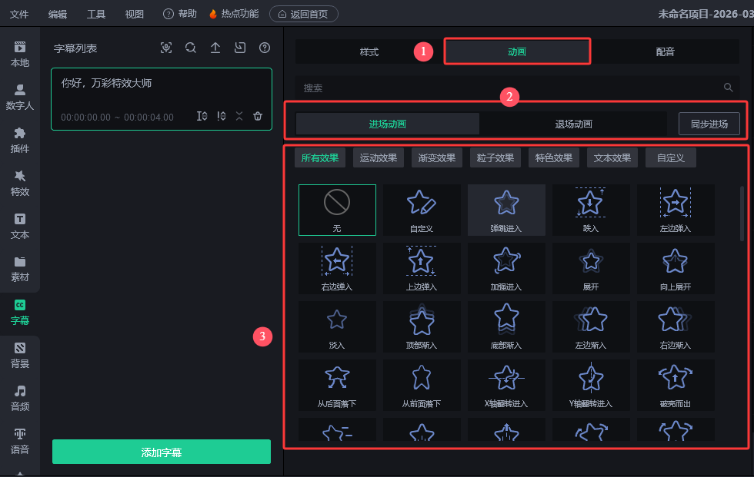The width and height of the screenshot is (754, 477).
Task: Filter by 运动效果 category
Action: tap(379, 158)
